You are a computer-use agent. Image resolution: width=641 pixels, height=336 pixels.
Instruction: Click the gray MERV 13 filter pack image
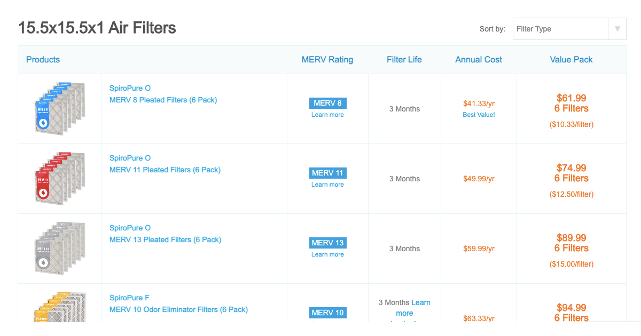click(x=60, y=249)
